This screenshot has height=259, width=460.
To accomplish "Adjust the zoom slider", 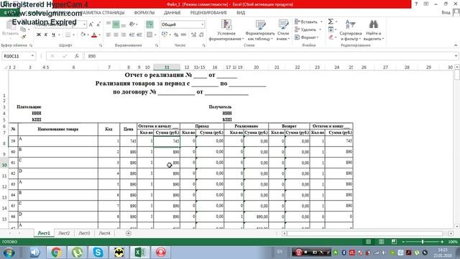I will point(423,242).
